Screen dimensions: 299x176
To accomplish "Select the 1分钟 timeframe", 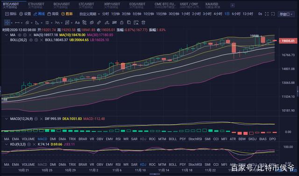I will tap(115, 14).
